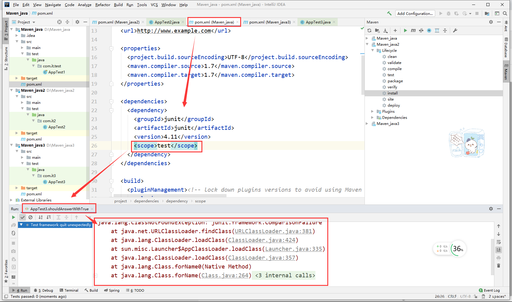The image size is (512, 302).
Task: Expand the .idea folder
Action: (x=17, y=36)
